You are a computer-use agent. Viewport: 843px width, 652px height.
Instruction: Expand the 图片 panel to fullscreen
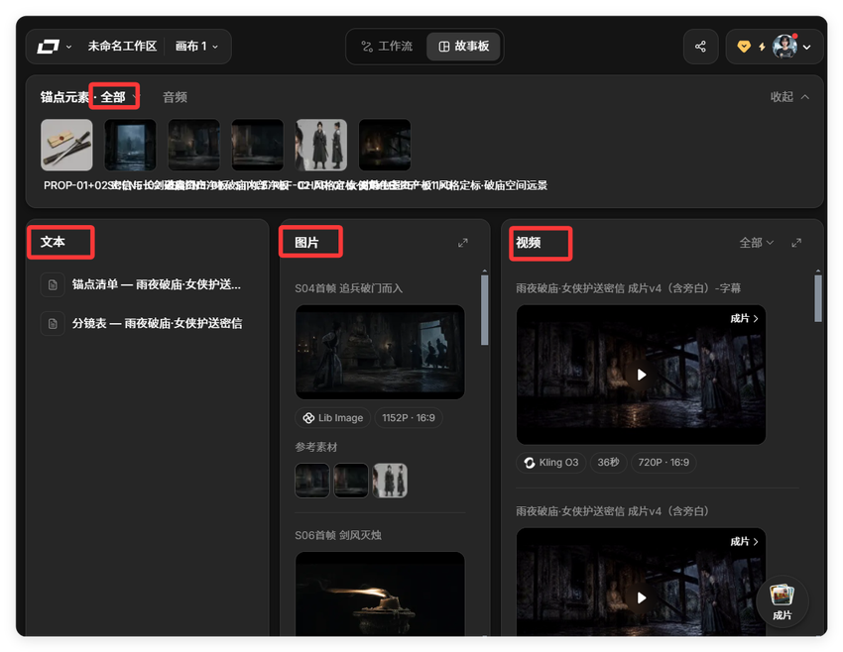click(x=463, y=244)
